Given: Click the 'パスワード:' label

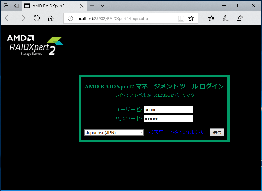Looking at the screenshot, I should tap(128, 118).
